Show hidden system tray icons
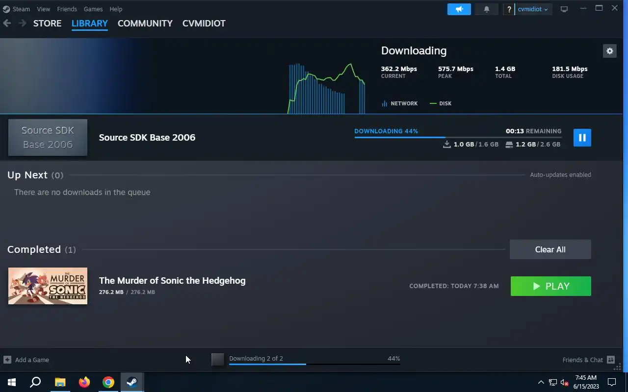The width and height of the screenshot is (628, 392). coord(541,382)
